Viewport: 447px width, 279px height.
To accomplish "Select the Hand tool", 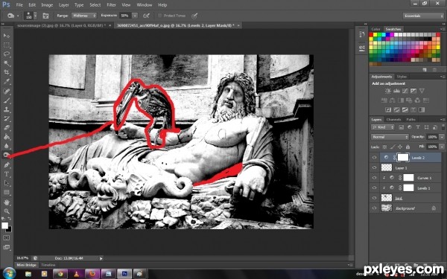I will pos(6,202).
